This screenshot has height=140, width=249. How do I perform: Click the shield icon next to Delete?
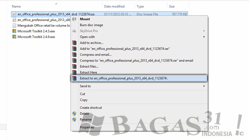(74, 114)
